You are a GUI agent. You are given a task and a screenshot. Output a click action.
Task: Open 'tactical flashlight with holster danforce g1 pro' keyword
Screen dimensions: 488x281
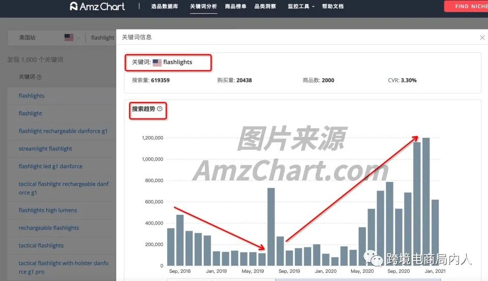(x=64, y=267)
